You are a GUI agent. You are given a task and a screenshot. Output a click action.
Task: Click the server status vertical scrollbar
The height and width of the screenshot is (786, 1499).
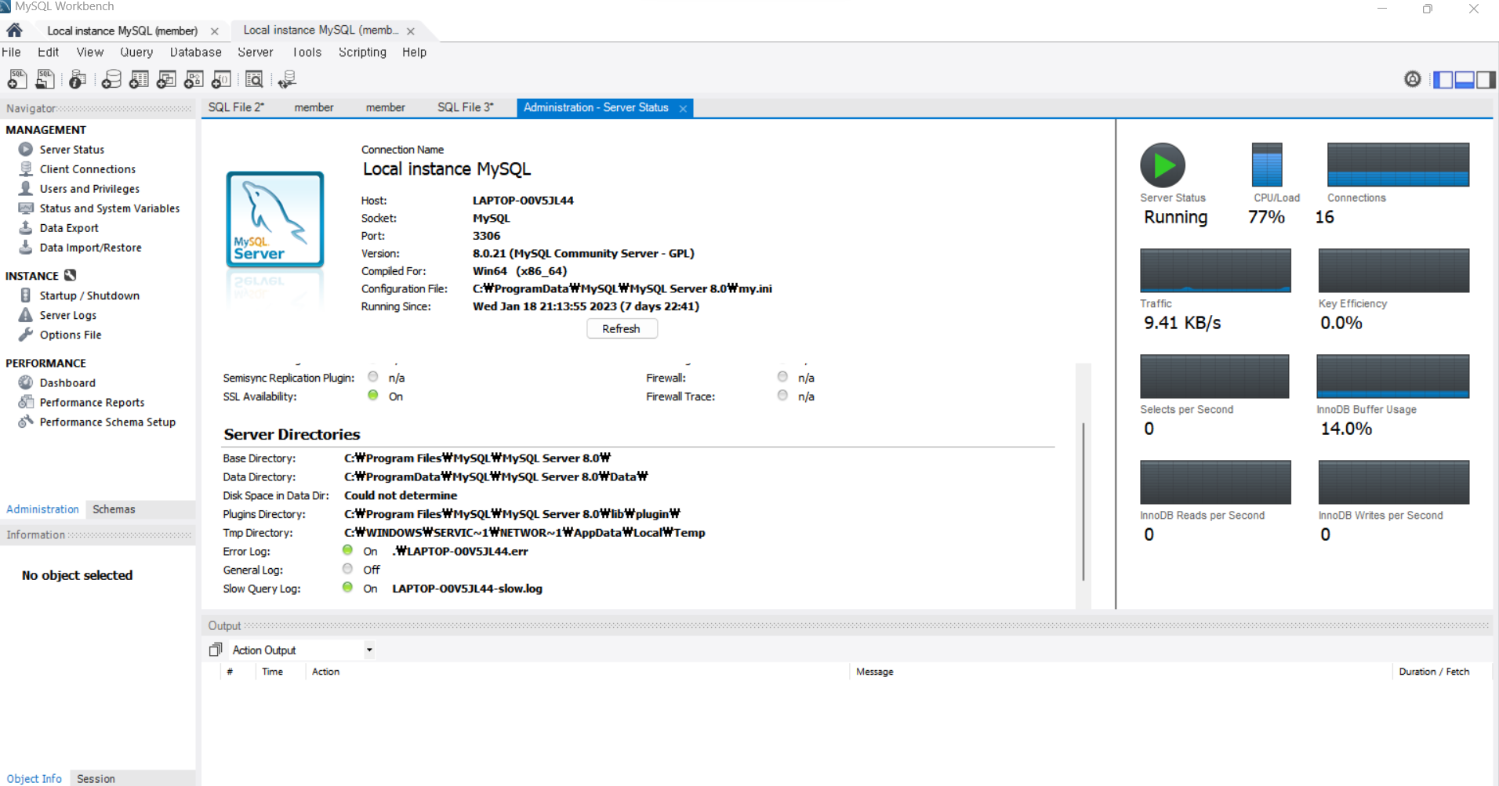1083,502
